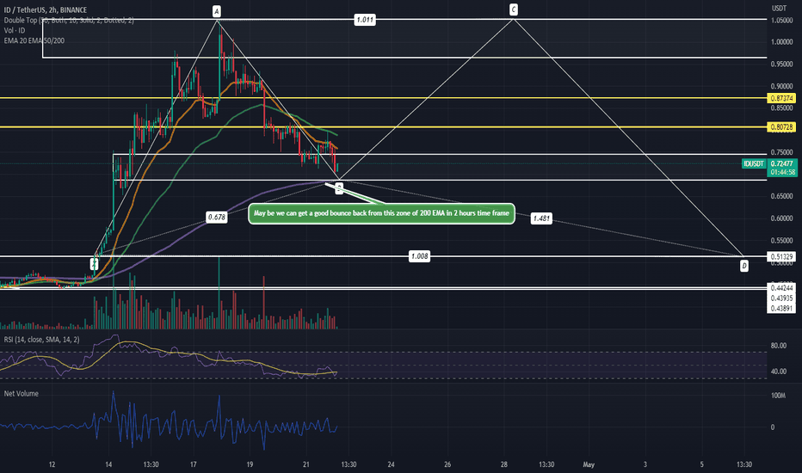802x473 pixels.
Task: Select the pattern point C label
Action: click(x=514, y=9)
